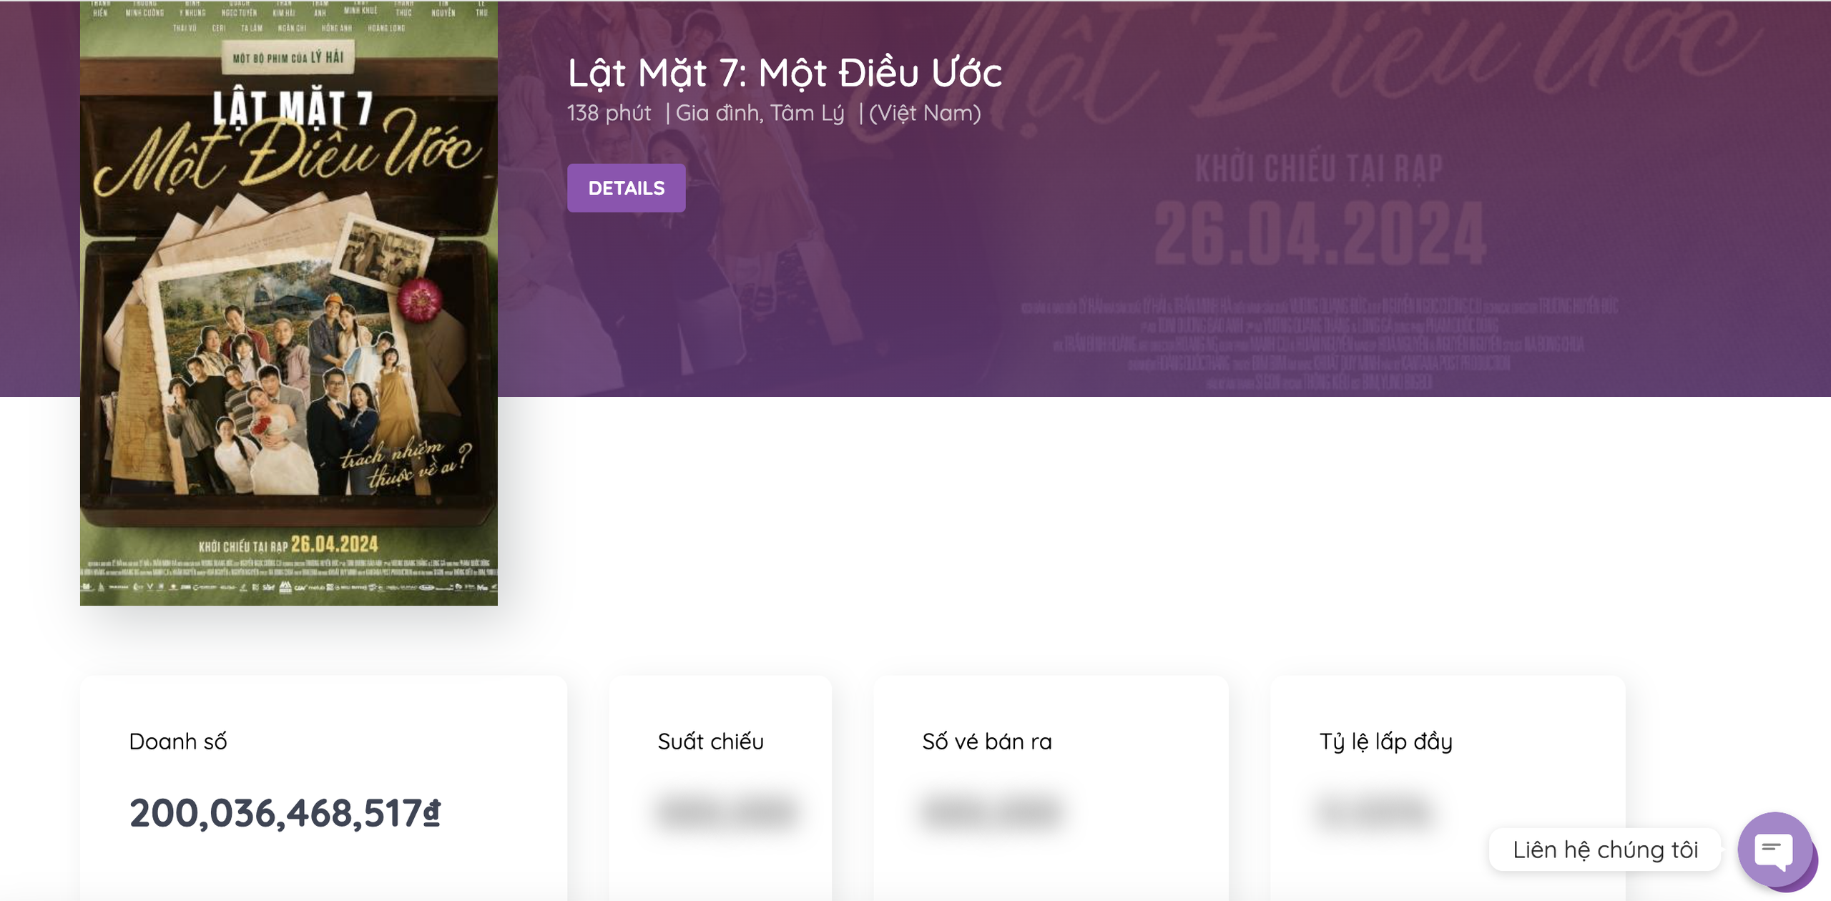Screen dimensions: 1831x901
Task: Click the Tỷ lệ lấp đầy heading
Action: point(1385,742)
